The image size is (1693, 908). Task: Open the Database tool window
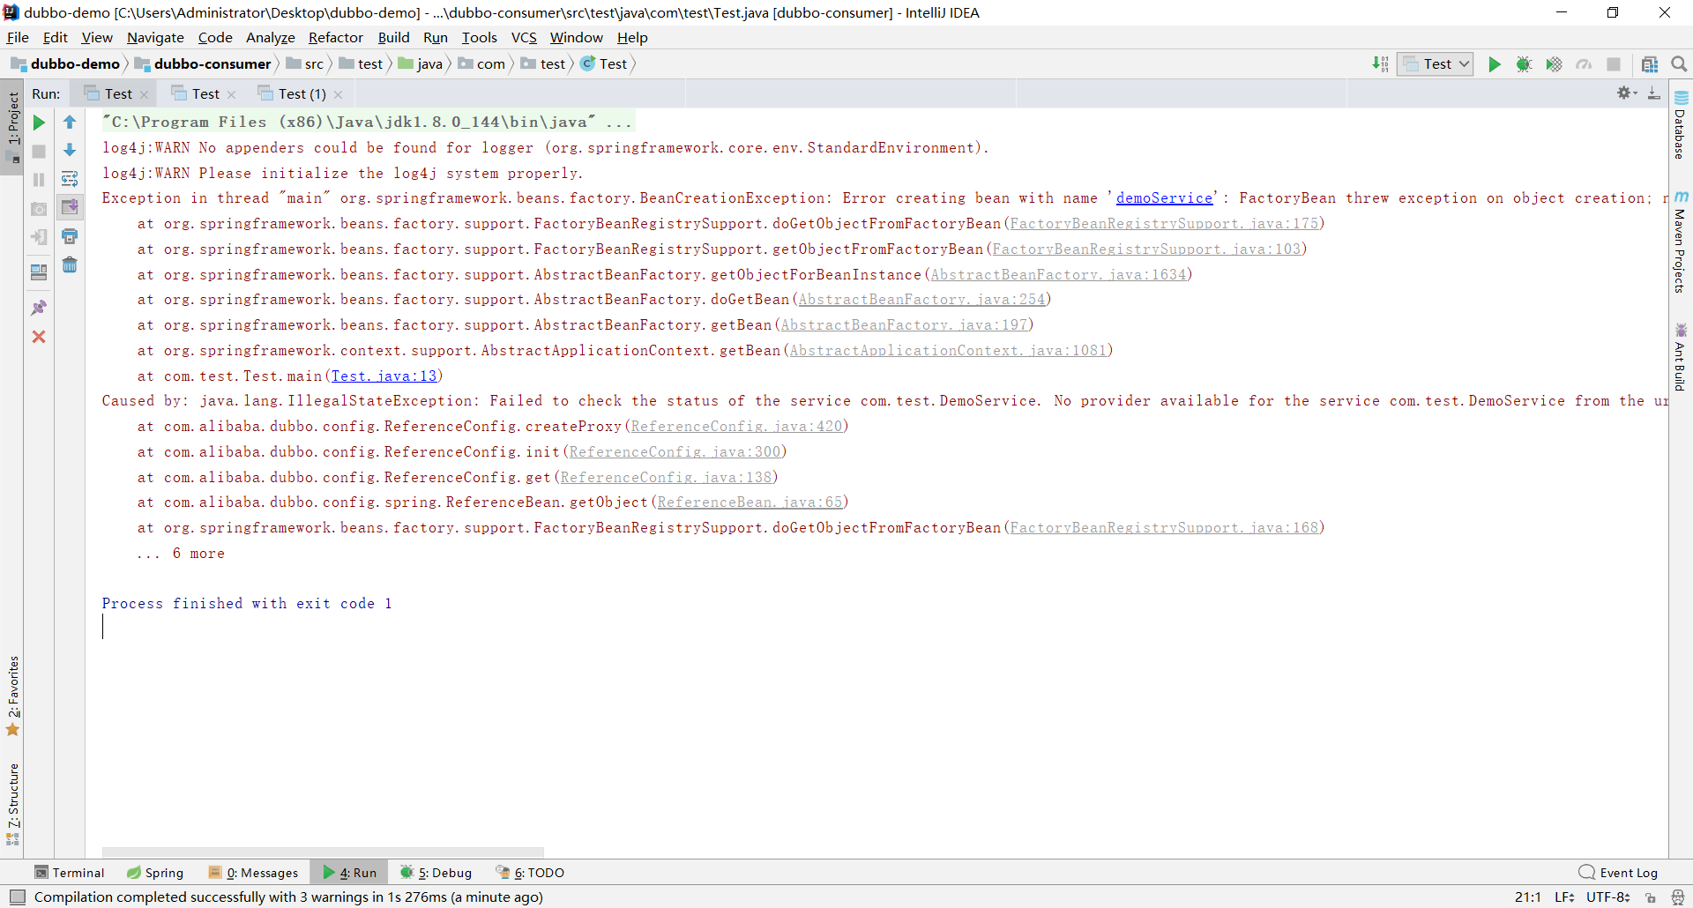[x=1681, y=124]
